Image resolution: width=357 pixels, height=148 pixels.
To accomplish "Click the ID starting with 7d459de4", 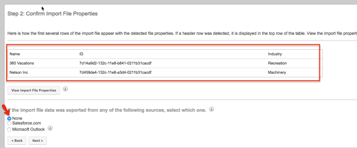I will [x=115, y=73].
